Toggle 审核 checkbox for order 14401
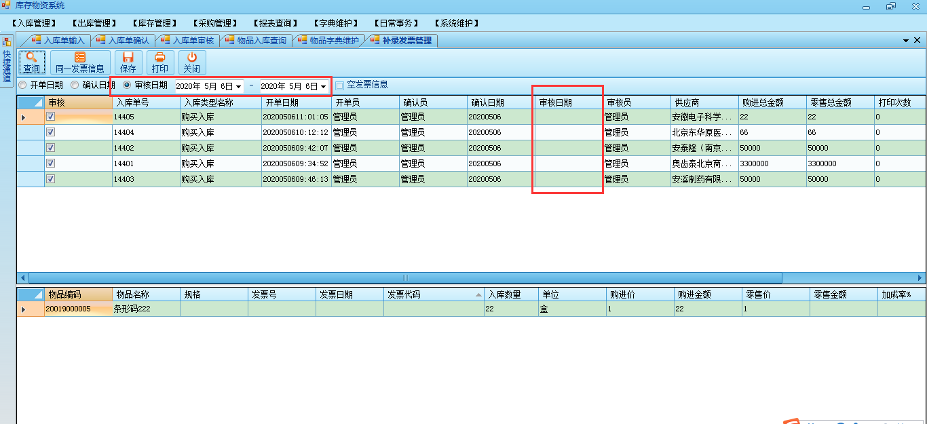Viewport: 927px width, 424px height. coord(50,163)
